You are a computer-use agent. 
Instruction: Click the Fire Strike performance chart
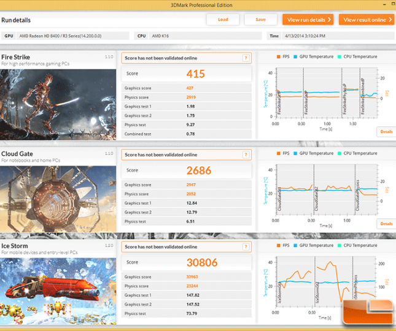coord(327,93)
